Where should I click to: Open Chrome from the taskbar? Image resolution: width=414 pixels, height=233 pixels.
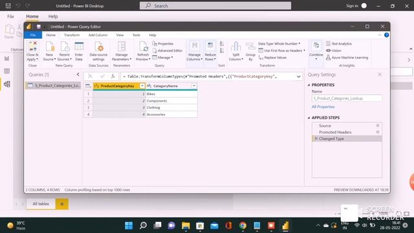coord(243,225)
